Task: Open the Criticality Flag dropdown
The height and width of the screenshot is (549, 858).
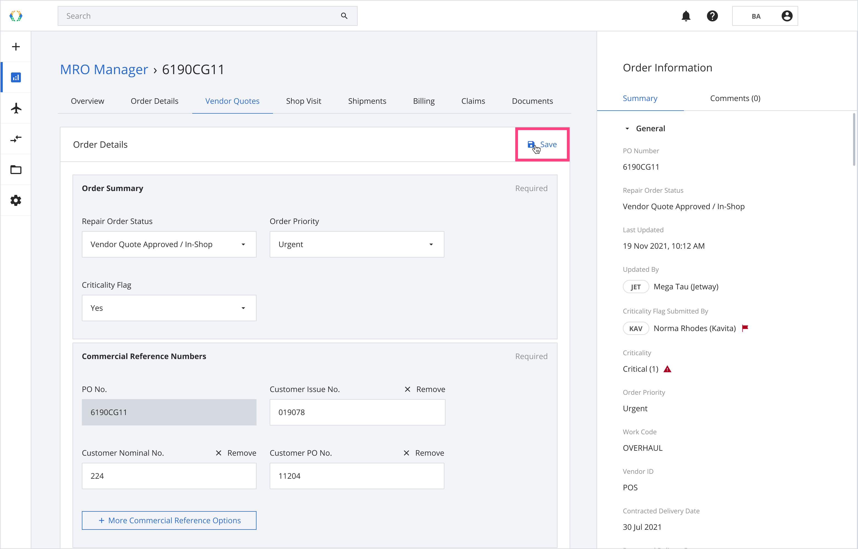Action: click(169, 308)
